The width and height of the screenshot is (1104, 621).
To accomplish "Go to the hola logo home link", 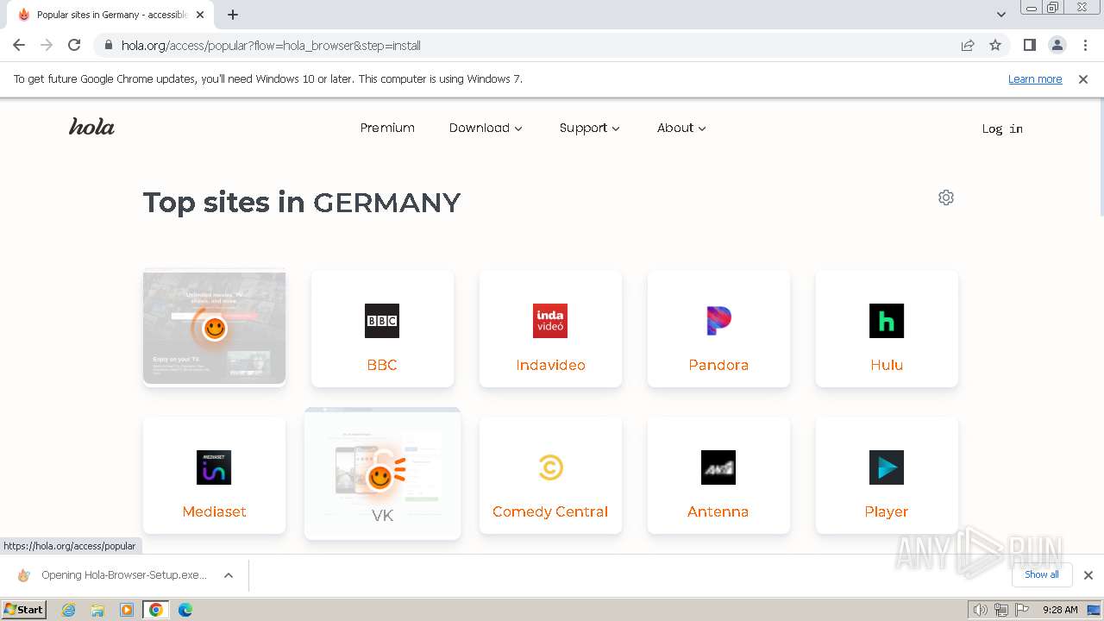I will click(x=91, y=128).
